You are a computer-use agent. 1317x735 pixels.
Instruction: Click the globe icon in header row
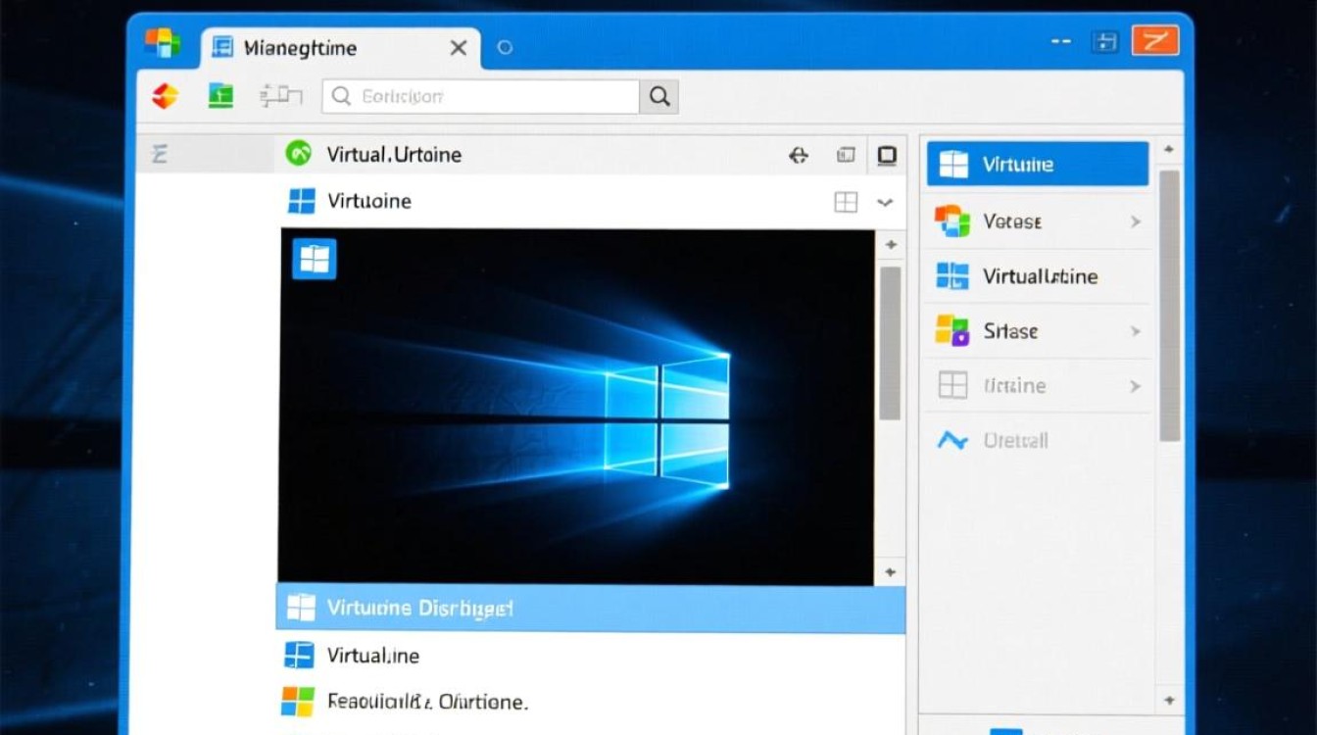(x=799, y=155)
